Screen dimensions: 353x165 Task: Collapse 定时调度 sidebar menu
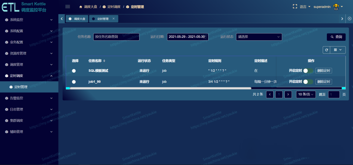tap(29, 76)
